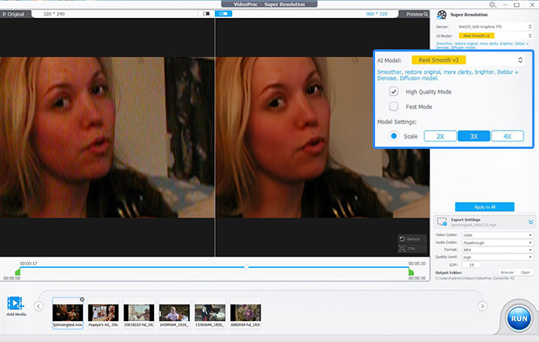Image resolution: width=539 pixels, height=342 pixels.
Task: Select the 14399564_1920 thumbnail
Action: click(x=174, y=313)
